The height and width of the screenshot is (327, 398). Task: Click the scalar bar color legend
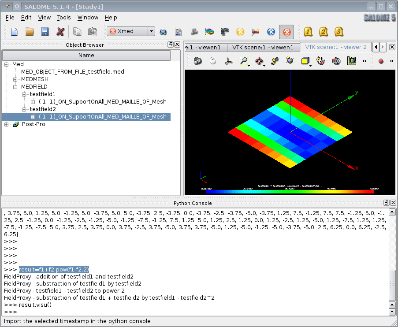click(290, 192)
